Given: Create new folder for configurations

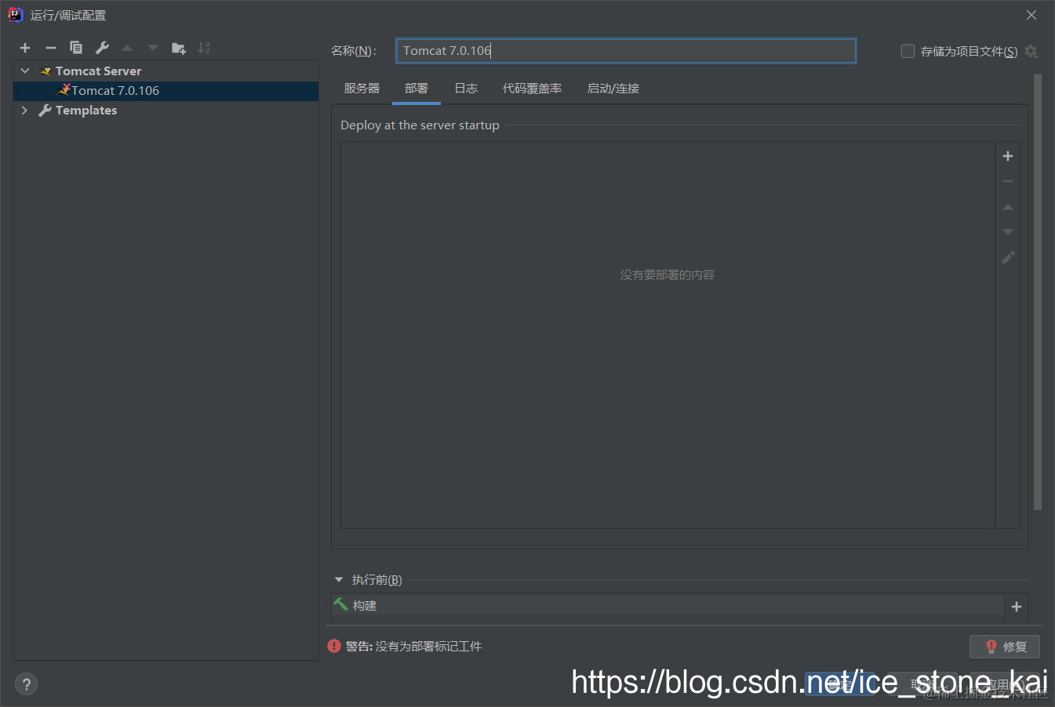Looking at the screenshot, I should click(179, 48).
